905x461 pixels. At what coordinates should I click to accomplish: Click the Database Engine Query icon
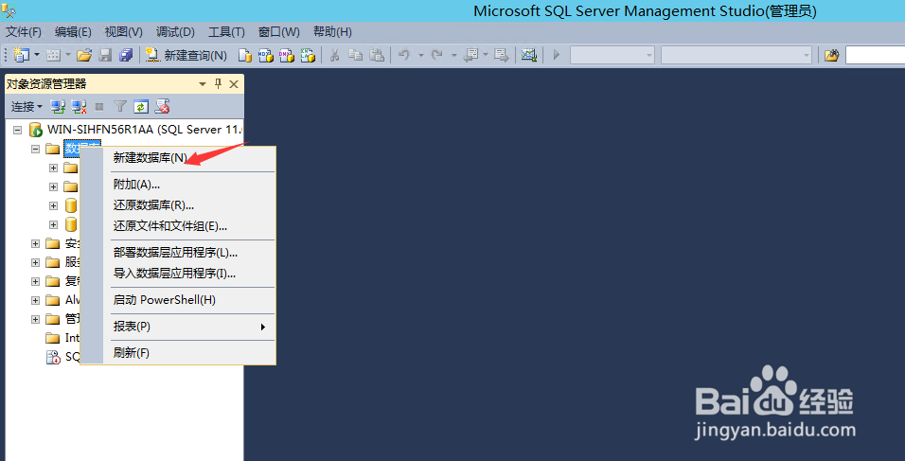pos(245,56)
